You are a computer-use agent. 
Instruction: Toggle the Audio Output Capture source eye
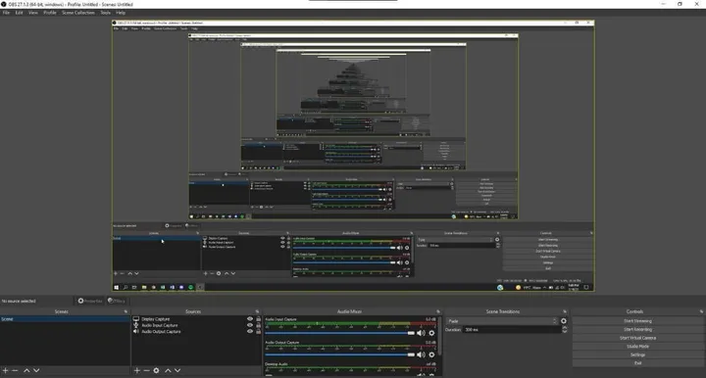click(250, 331)
